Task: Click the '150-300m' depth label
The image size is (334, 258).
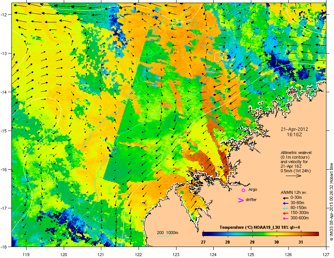Action: pyautogui.click(x=299, y=212)
